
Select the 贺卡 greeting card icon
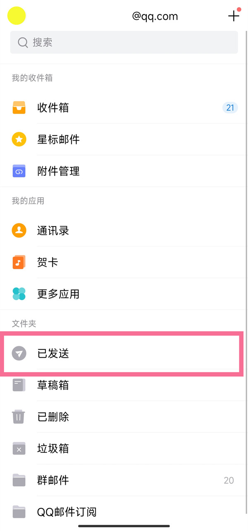pos(19,262)
